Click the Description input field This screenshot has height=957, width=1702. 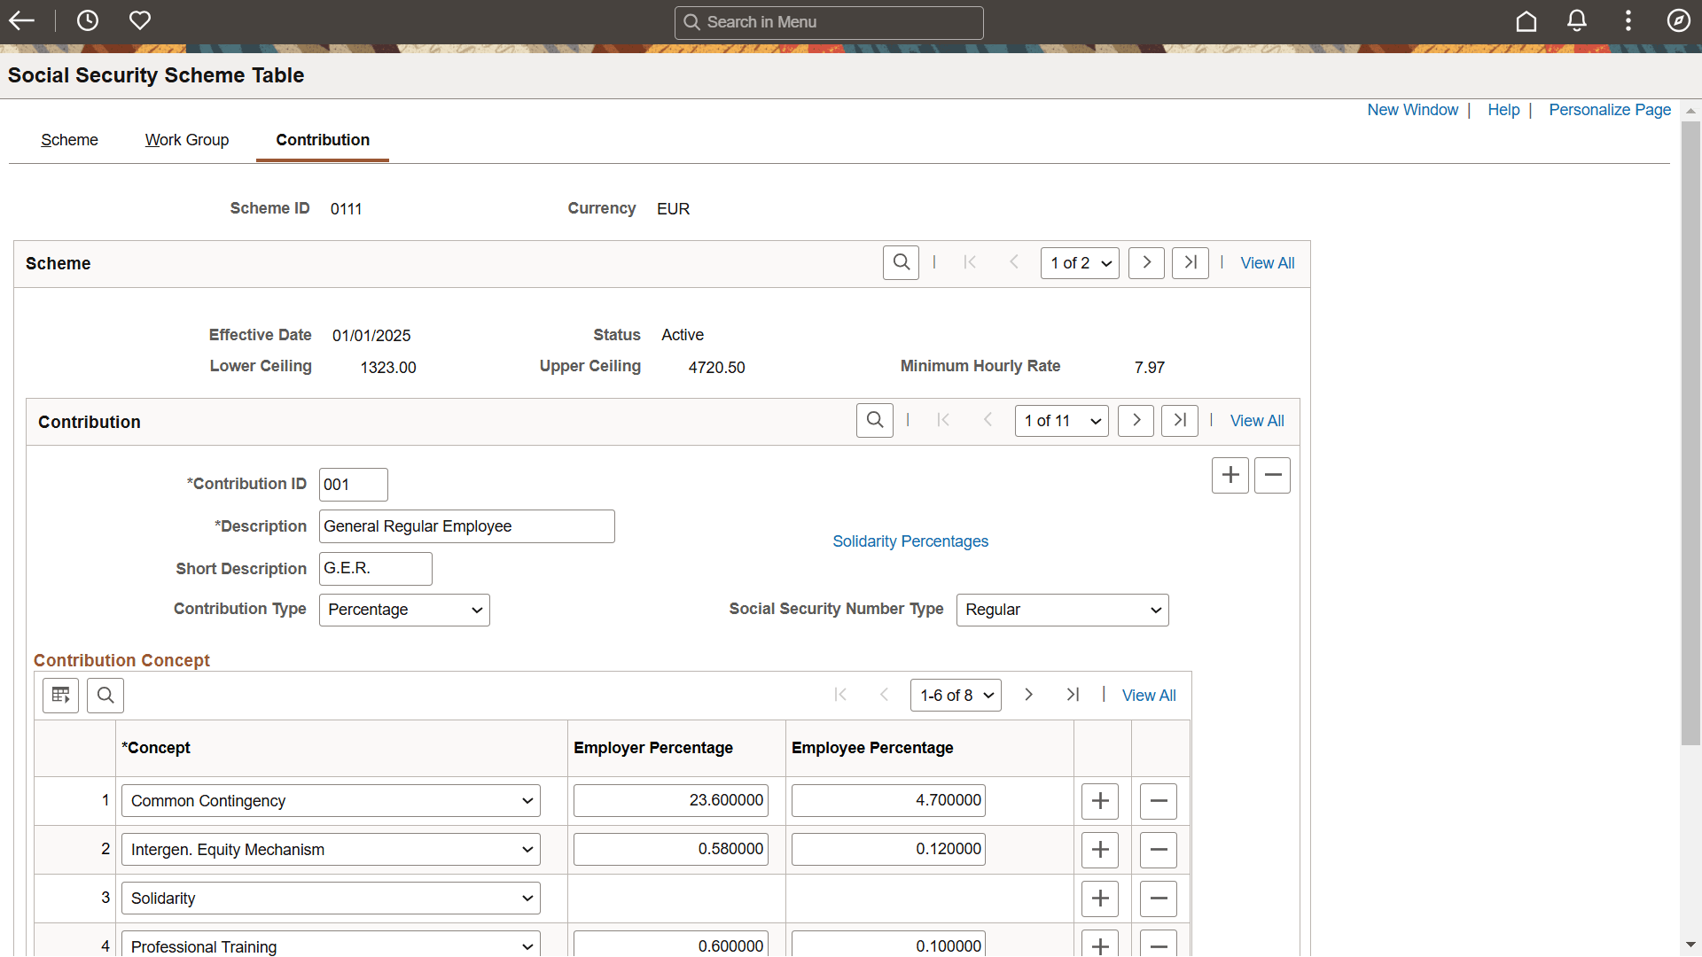coord(466,526)
